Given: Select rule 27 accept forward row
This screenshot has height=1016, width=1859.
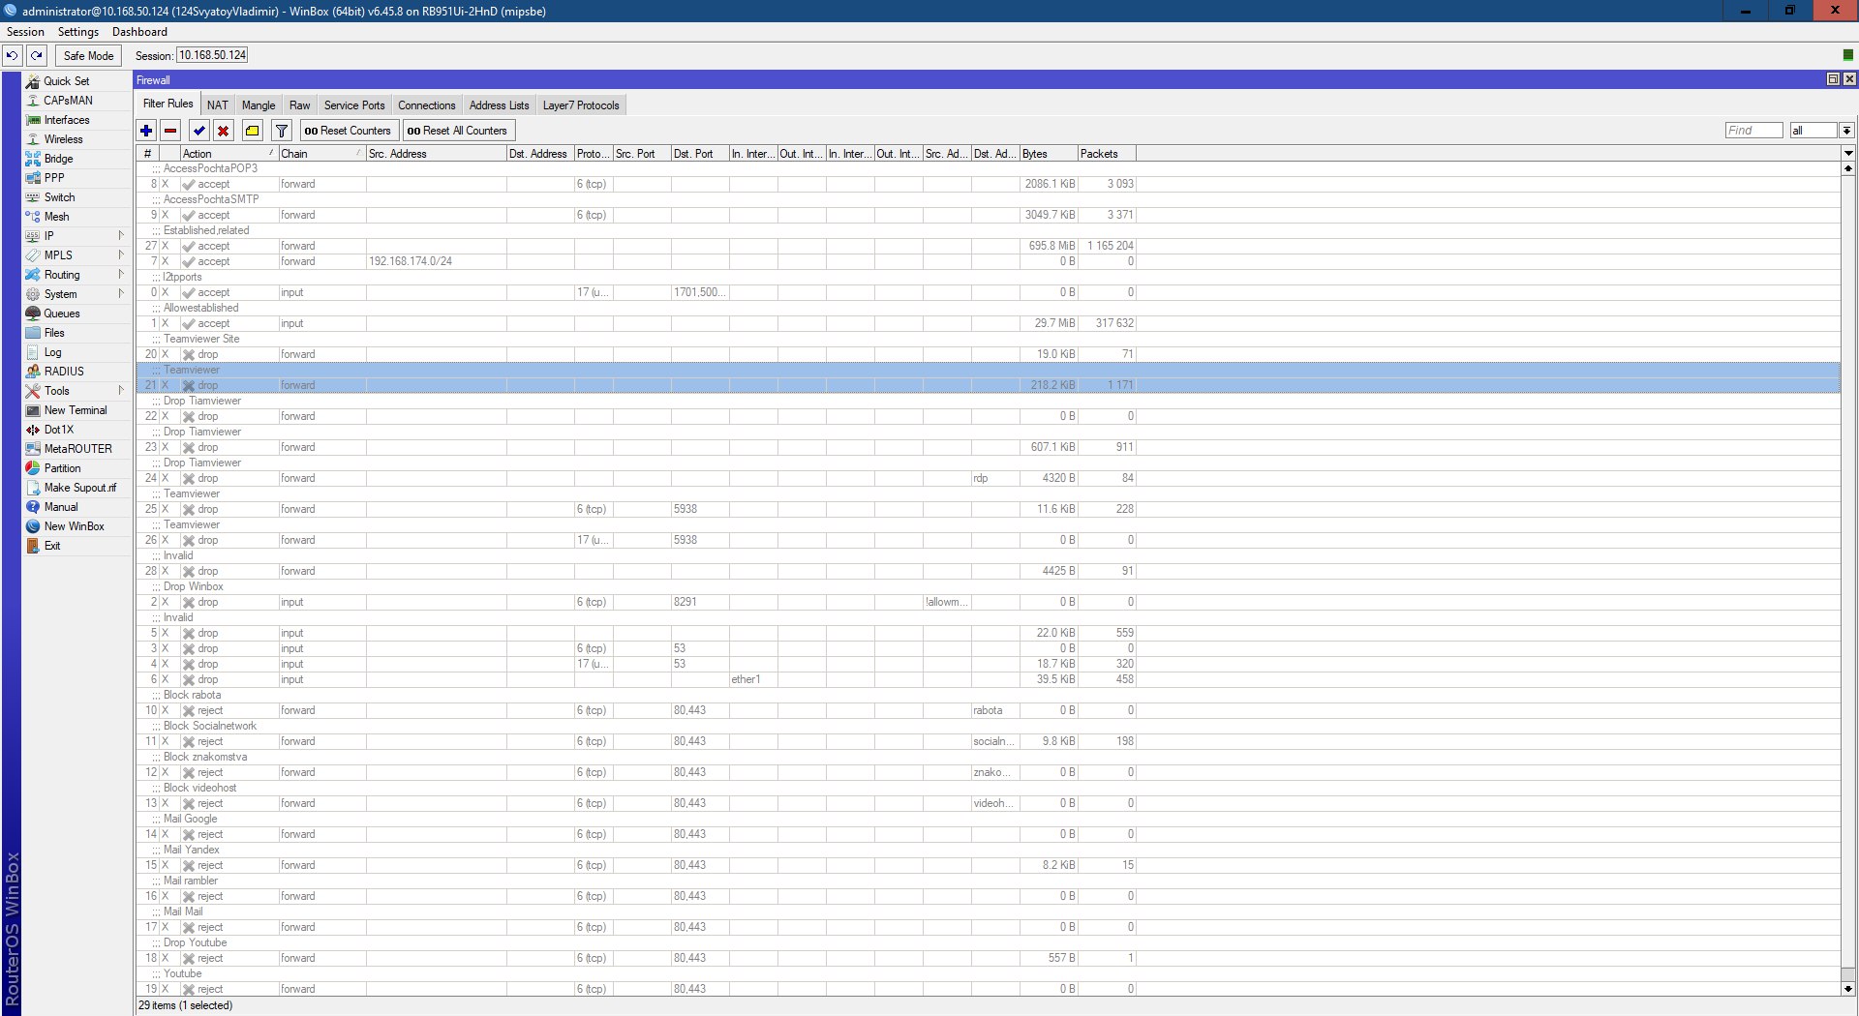Looking at the screenshot, I should [988, 246].
